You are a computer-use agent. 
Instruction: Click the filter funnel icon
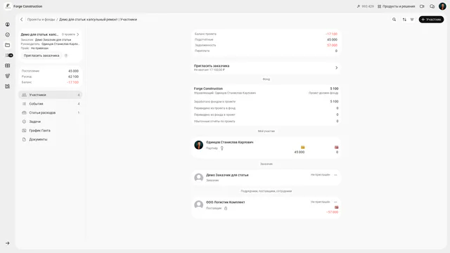[412, 20]
